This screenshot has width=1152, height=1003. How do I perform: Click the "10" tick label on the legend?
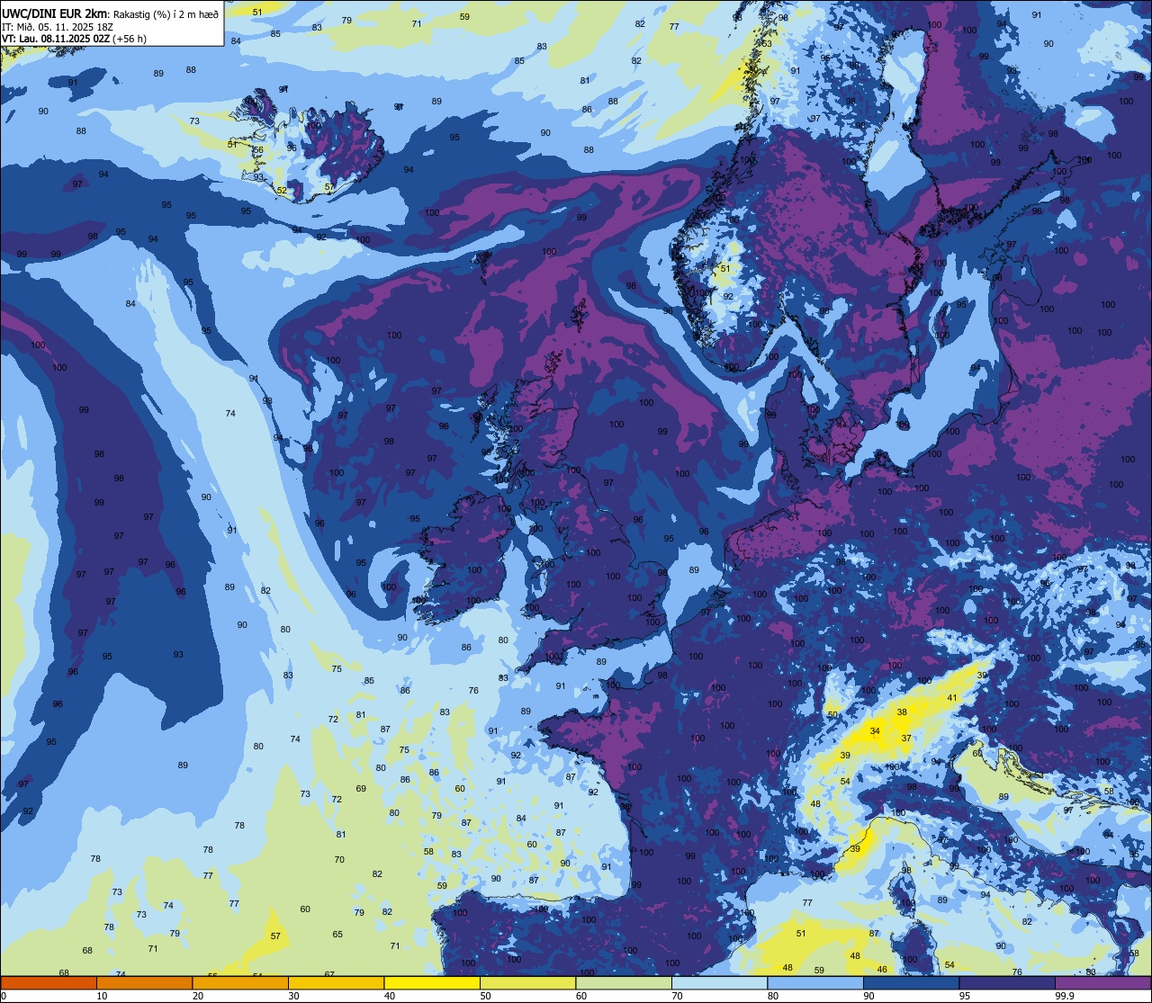pyautogui.click(x=103, y=996)
